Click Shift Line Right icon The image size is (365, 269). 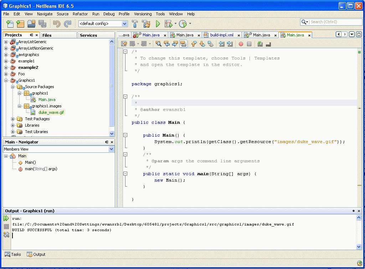tap(230, 44)
